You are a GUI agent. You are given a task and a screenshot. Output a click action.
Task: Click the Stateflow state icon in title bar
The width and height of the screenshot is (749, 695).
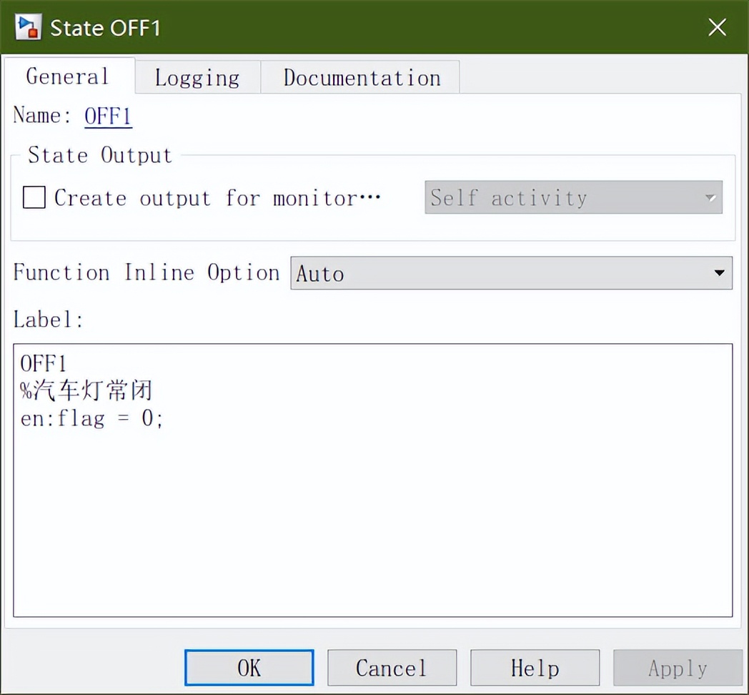[x=27, y=26]
